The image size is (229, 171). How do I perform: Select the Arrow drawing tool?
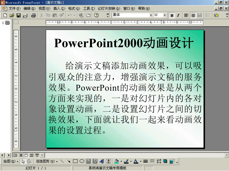point(69,161)
